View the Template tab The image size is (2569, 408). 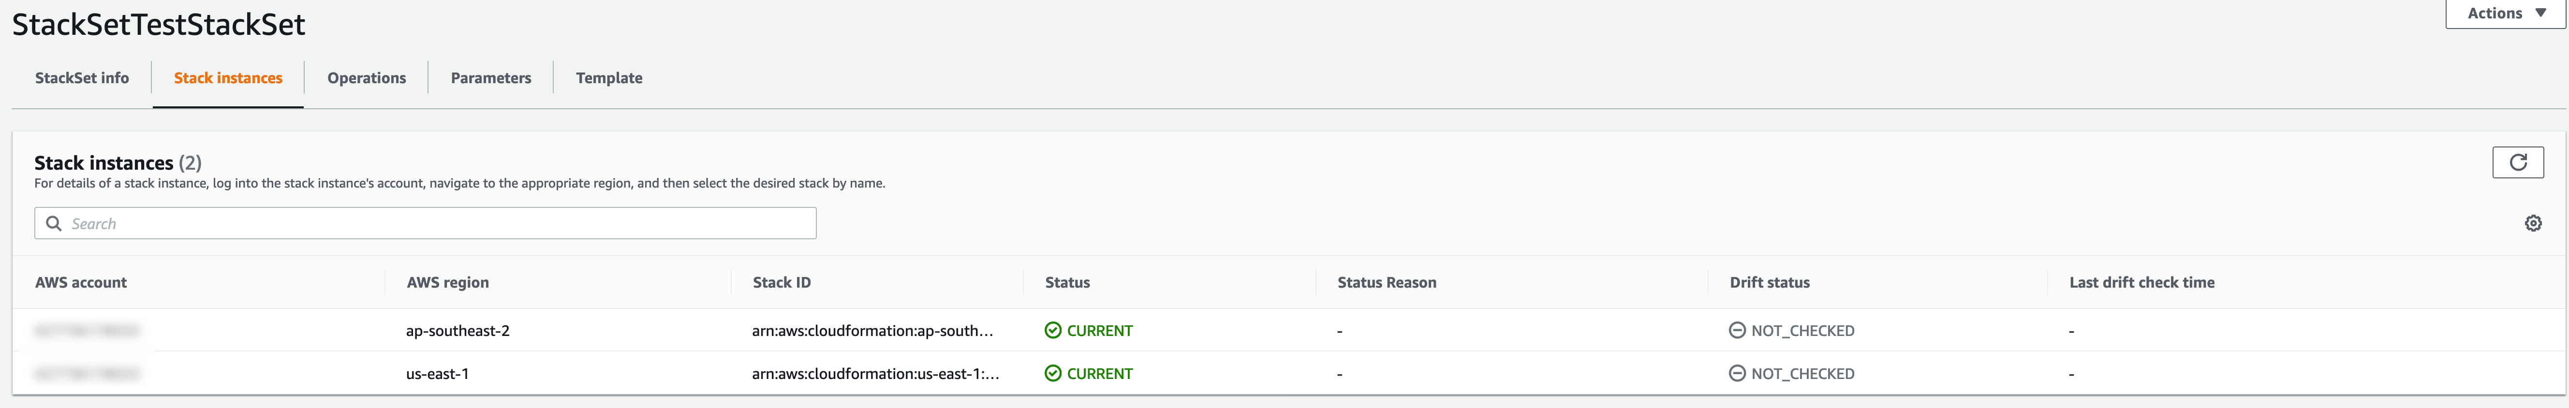click(608, 78)
